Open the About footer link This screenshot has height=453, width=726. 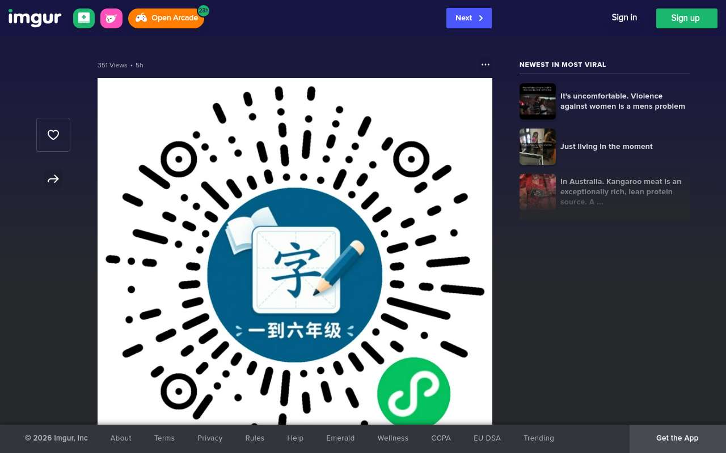point(121,438)
